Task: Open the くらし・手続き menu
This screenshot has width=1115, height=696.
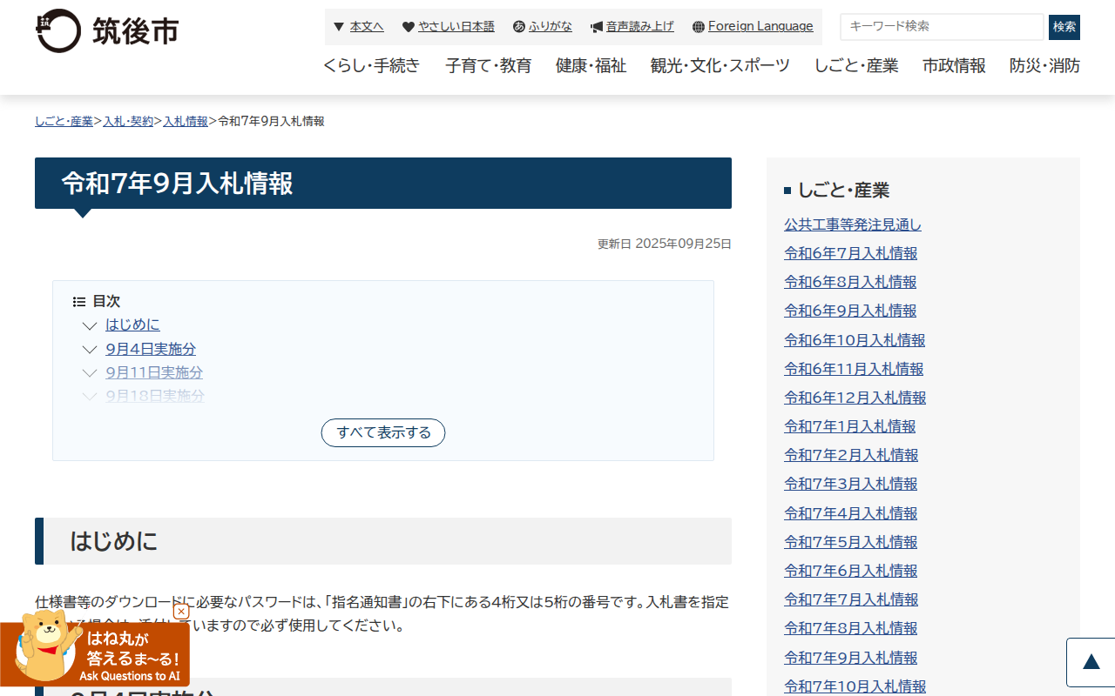Action: 371,65
